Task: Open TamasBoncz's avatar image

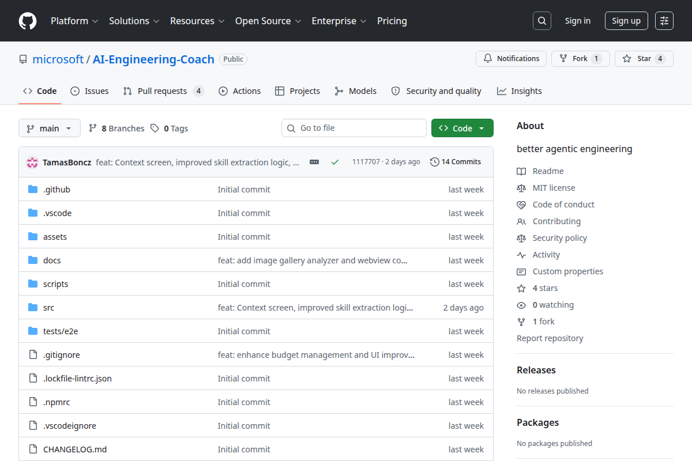Action: pos(32,162)
